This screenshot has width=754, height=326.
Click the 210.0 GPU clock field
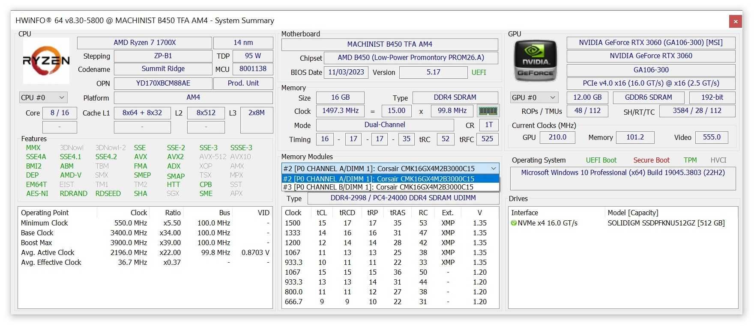[x=557, y=137]
